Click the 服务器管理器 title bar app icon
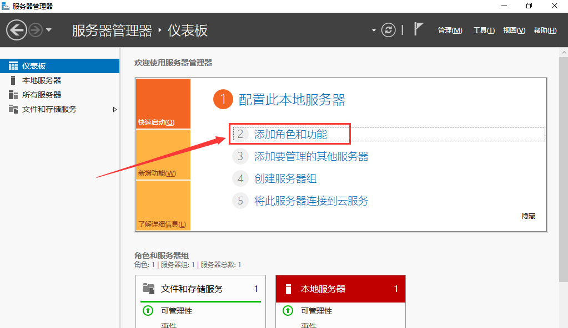 pyautogui.click(x=6, y=6)
